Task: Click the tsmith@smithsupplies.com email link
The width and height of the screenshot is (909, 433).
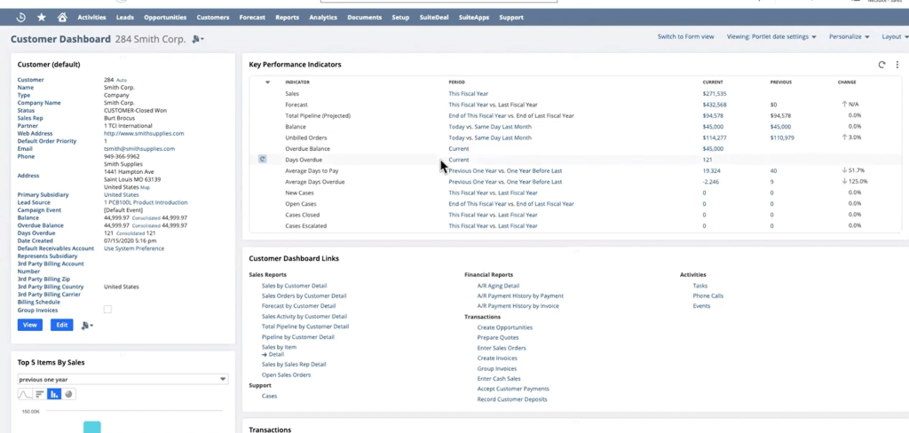Action: click(x=139, y=148)
